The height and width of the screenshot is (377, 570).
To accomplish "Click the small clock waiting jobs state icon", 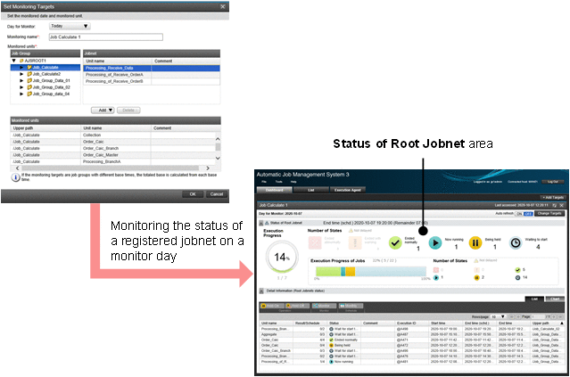I will click(517, 277).
